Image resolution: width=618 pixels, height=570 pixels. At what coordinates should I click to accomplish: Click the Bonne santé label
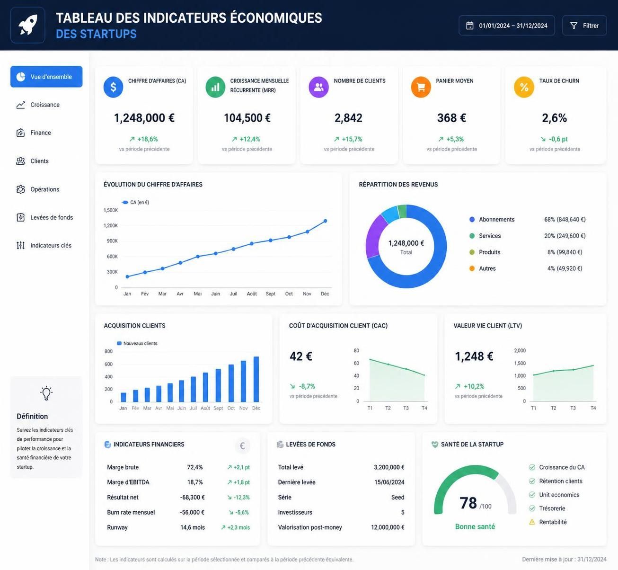coord(475,526)
